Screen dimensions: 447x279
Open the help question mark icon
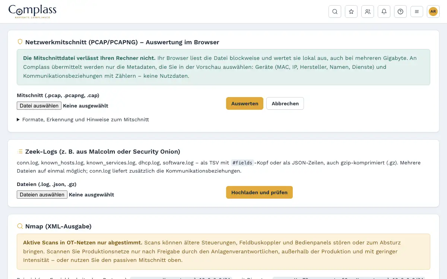tap(400, 12)
